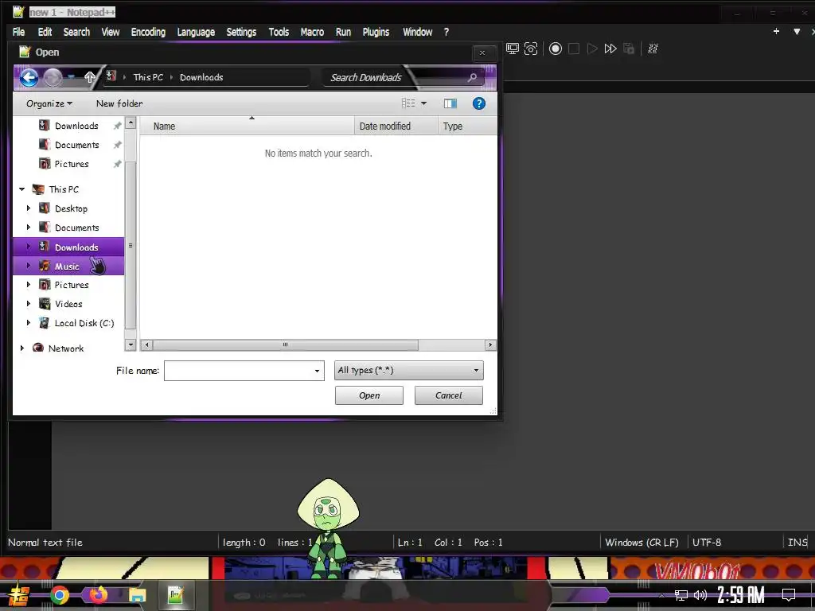Click INS mode indicator in status bar
The height and width of the screenshot is (611, 815).
(797, 543)
